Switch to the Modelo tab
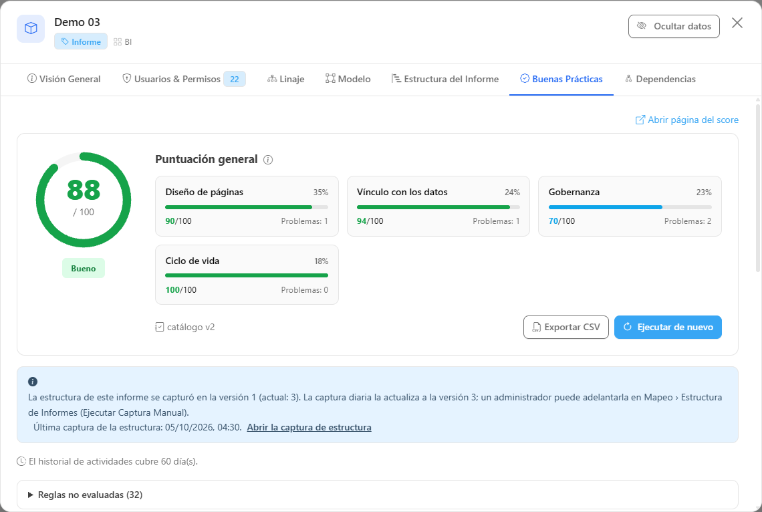 (348, 79)
